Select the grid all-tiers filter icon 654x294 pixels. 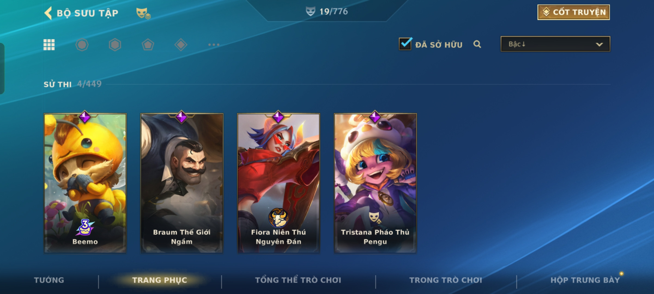coord(49,45)
